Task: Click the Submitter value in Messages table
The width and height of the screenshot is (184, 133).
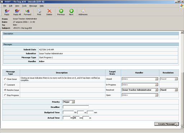Action: click(x=51, y=53)
